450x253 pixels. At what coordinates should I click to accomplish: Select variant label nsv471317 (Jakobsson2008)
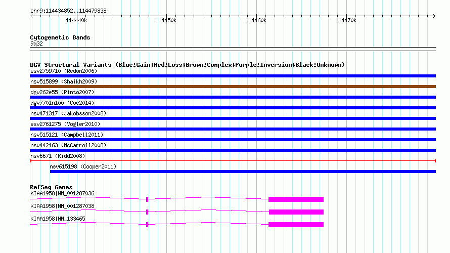[x=68, y=113]
